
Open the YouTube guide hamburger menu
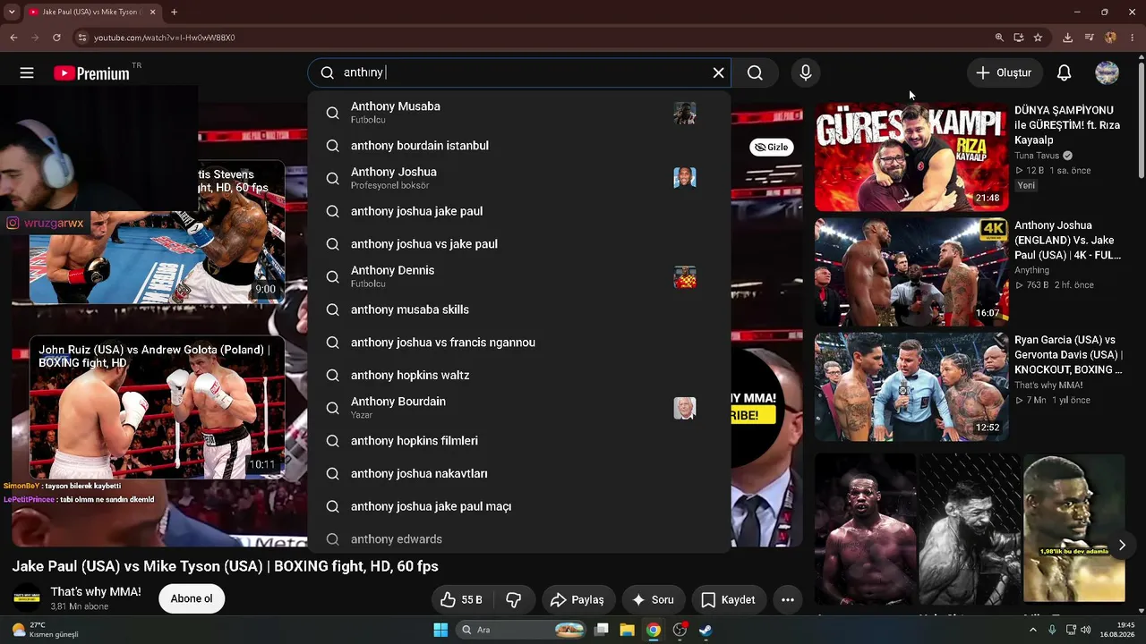click(27, 73)
